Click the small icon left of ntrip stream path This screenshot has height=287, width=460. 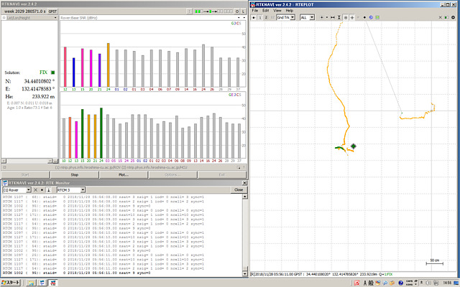4,167
